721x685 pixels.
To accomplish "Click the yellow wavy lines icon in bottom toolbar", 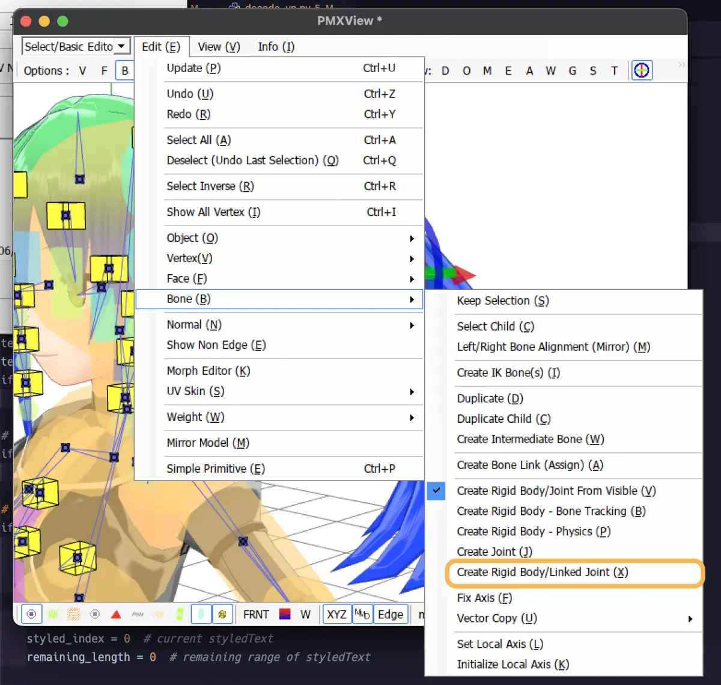I will 159,614.
